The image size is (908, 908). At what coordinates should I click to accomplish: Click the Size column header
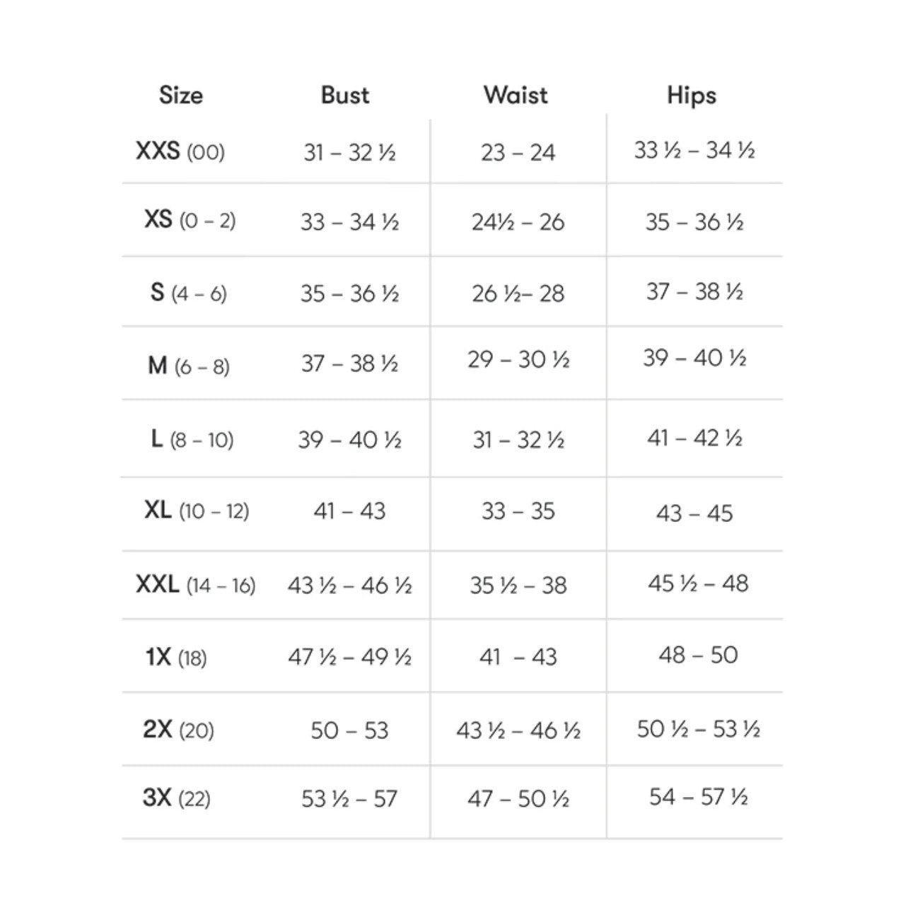181,95
